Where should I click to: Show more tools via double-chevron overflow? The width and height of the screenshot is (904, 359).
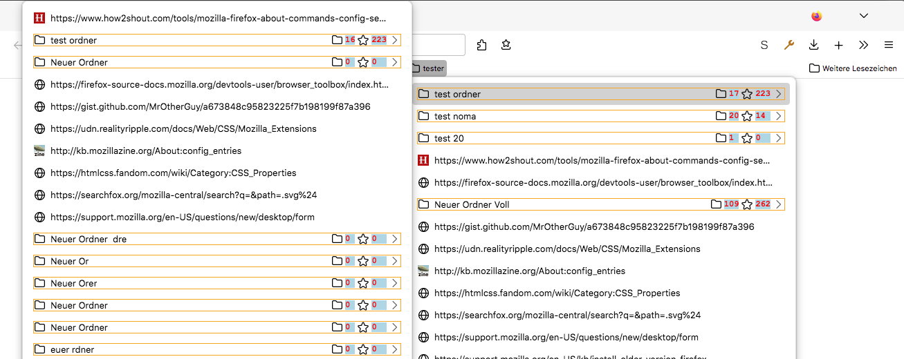click(863, 45)
